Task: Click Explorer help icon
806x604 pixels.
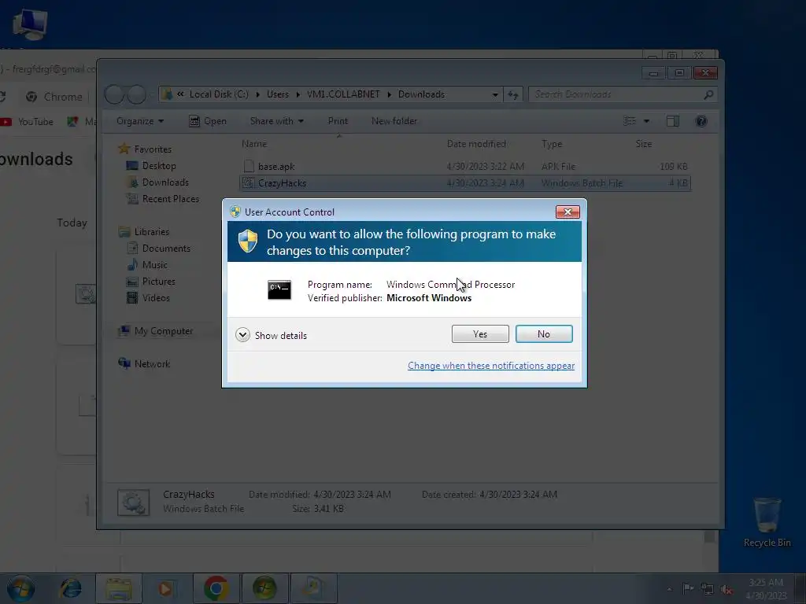Action: (x=701, y=121)
